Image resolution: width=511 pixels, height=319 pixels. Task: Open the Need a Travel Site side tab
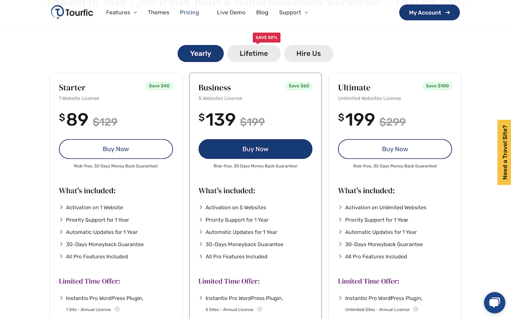click(504, 152)
